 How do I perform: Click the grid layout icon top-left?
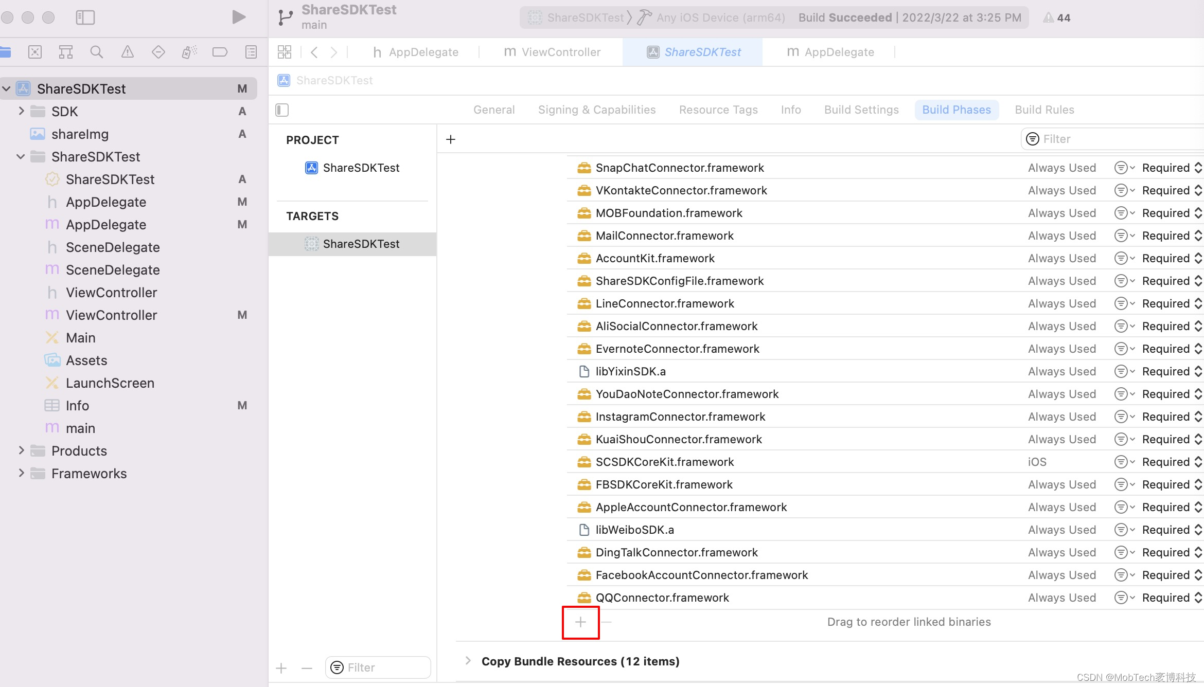[285, 51]
